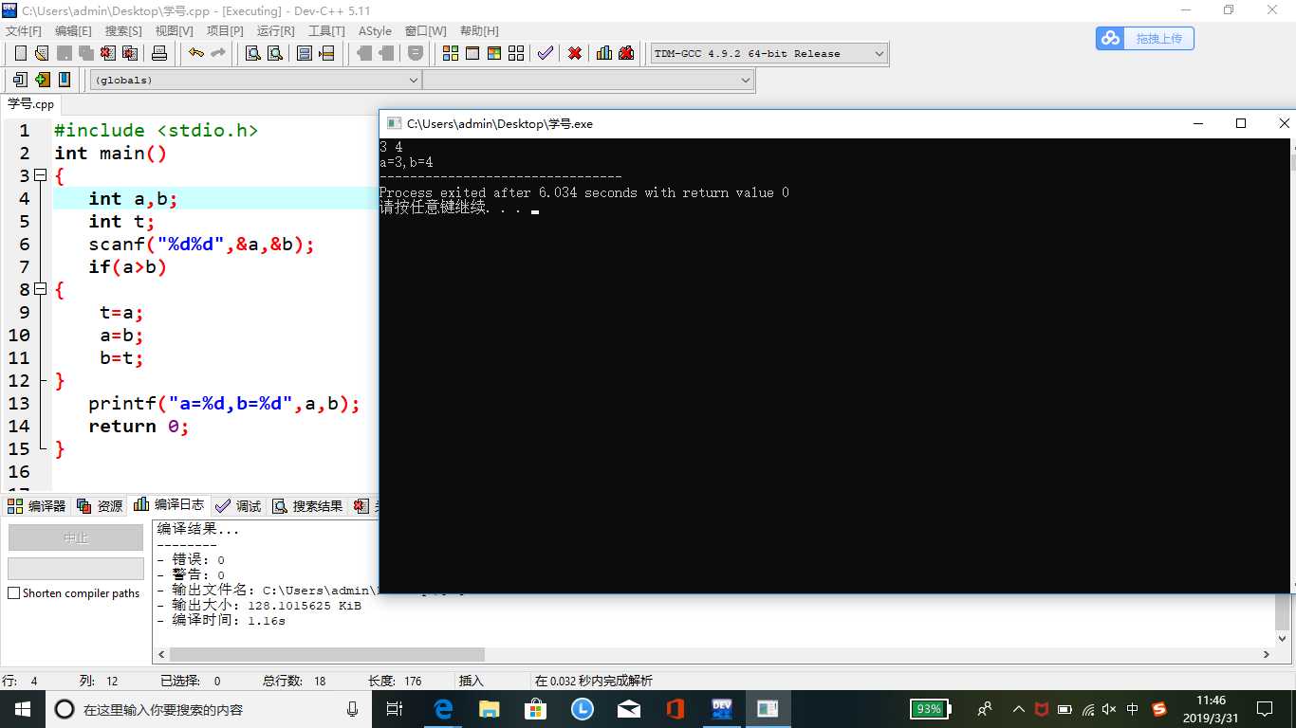Open the 帮助[H] menu
The image size is (1296, 728).
[479, 31]
